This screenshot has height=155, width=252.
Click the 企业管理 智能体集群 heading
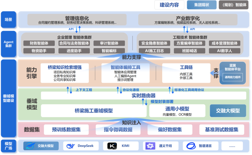pos(75,38)
